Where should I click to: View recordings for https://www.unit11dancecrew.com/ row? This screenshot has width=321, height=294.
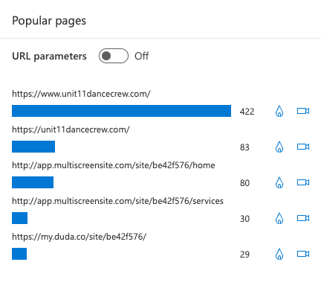click(x=303, y=111)
